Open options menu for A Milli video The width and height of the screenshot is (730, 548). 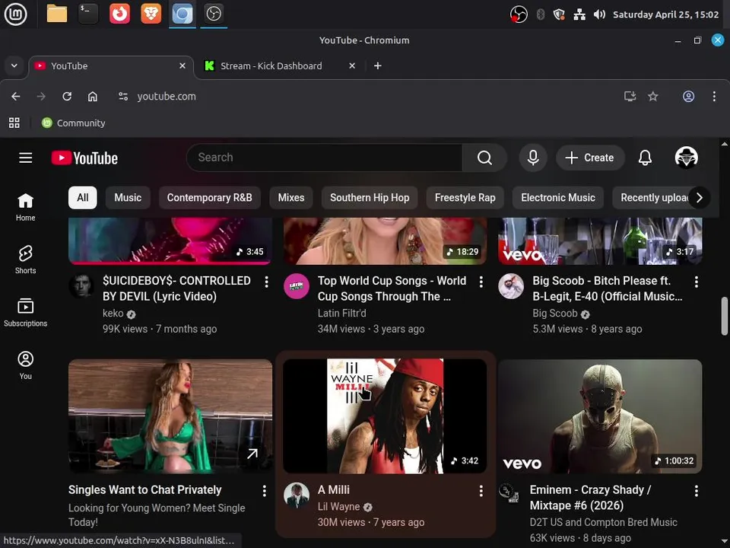point(481,491)
